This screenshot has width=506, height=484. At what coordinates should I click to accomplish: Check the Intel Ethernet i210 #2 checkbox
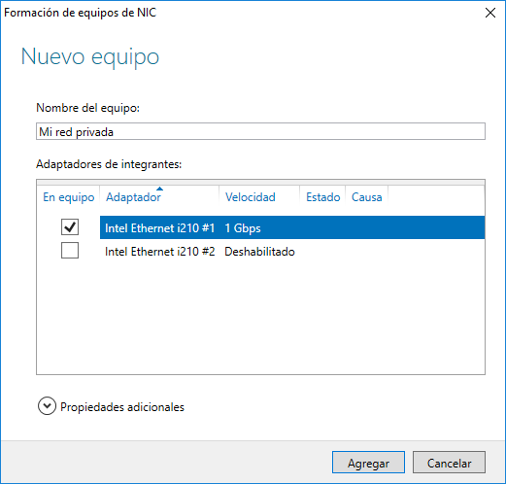70,251
